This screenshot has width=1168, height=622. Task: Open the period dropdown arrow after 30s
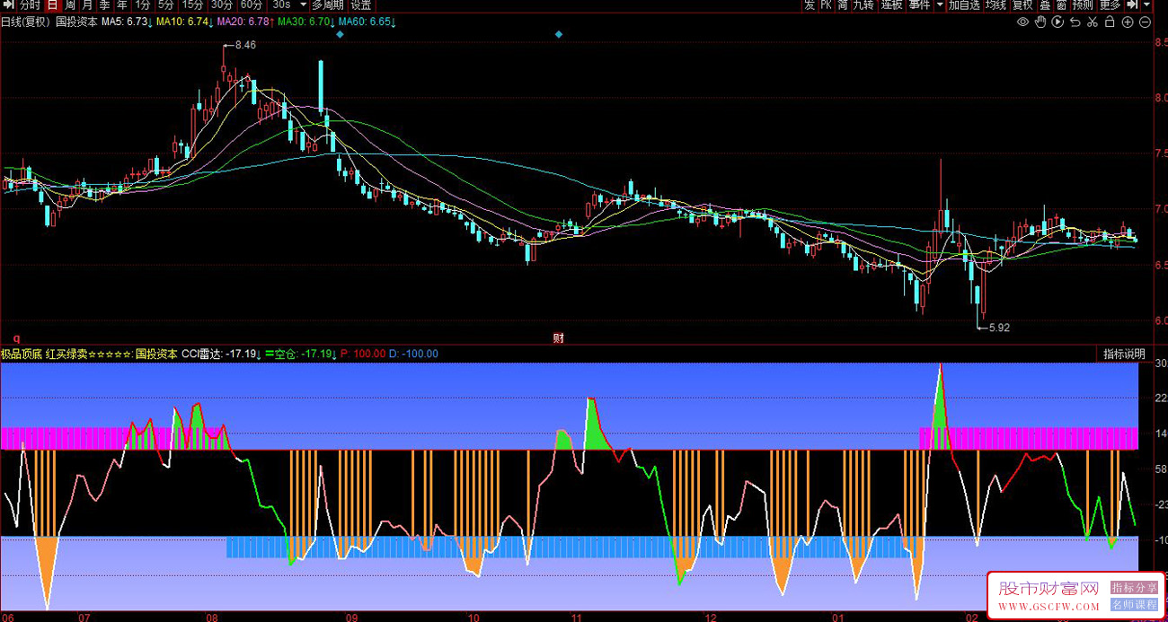[303, 4]
